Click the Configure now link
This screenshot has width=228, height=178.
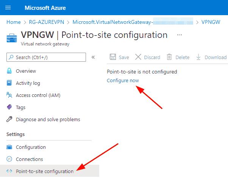pos(123,80)
